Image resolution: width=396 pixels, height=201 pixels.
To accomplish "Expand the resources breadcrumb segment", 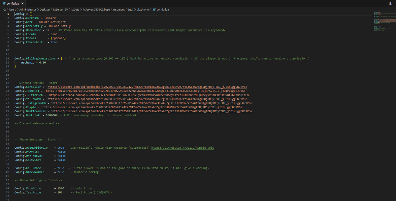I will [119, 10].
